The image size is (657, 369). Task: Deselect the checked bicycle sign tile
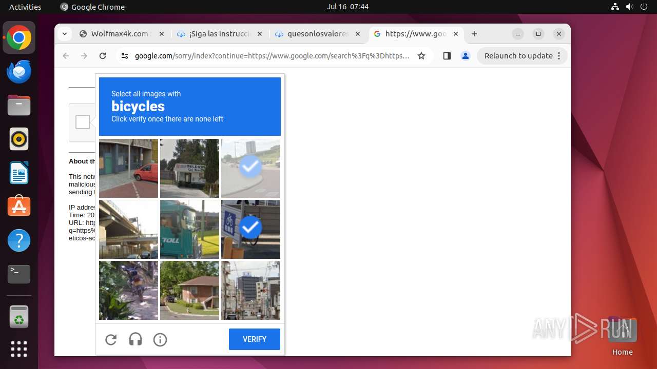(250, 229)
